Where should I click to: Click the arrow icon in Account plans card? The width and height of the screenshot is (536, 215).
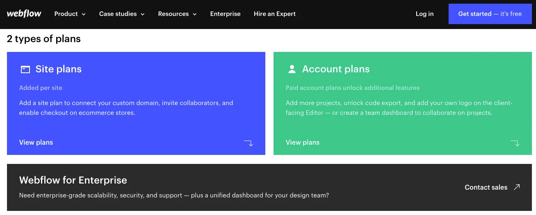(515, 143)
